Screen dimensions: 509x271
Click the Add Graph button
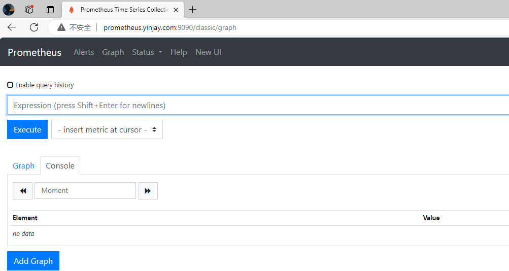coord(33,261)
